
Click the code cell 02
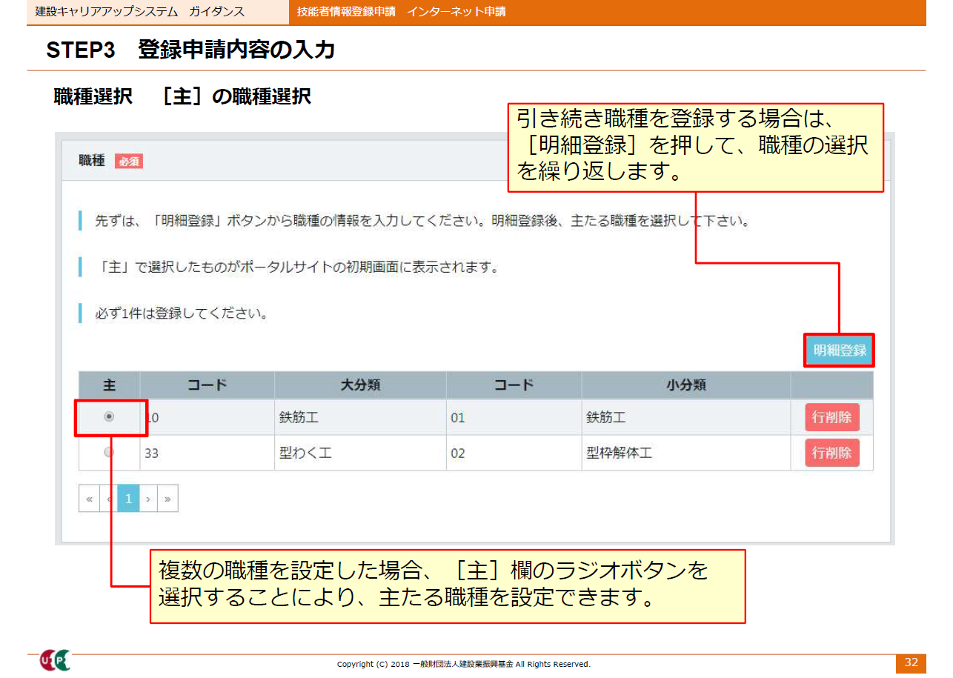click(x=514, y=453)
